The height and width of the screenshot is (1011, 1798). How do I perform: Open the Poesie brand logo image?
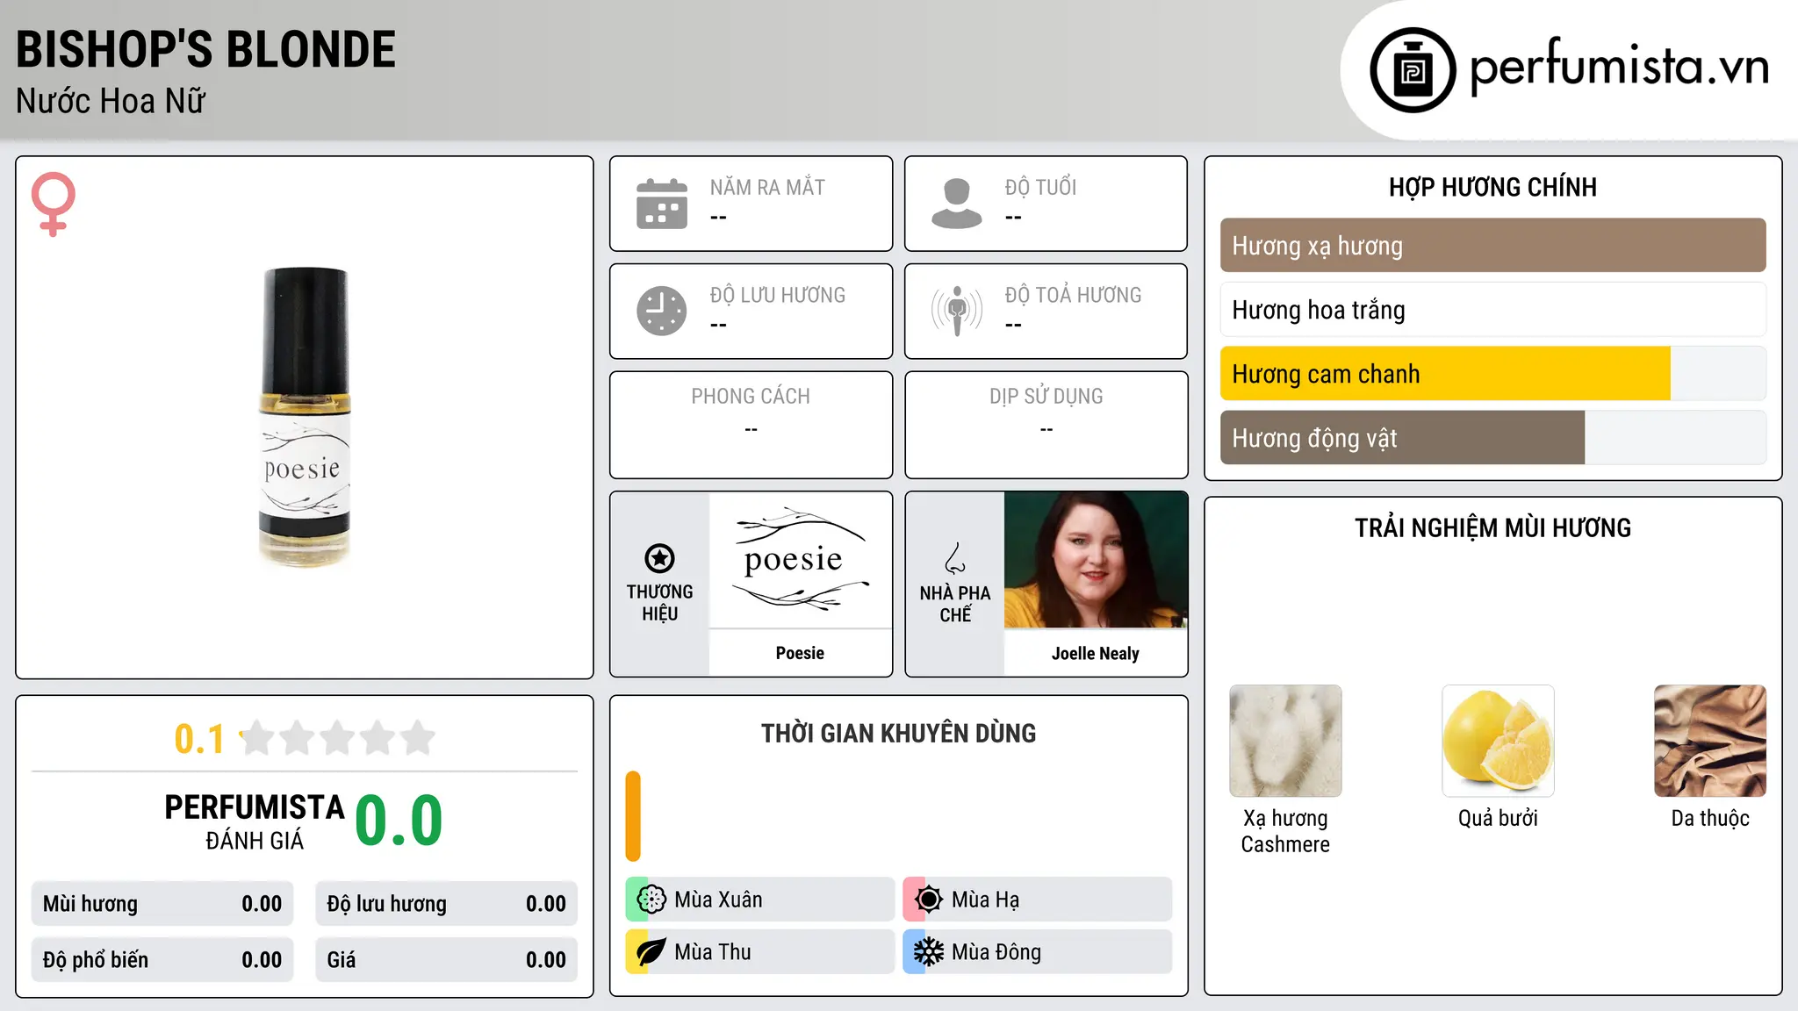click(x=801, y=560)
